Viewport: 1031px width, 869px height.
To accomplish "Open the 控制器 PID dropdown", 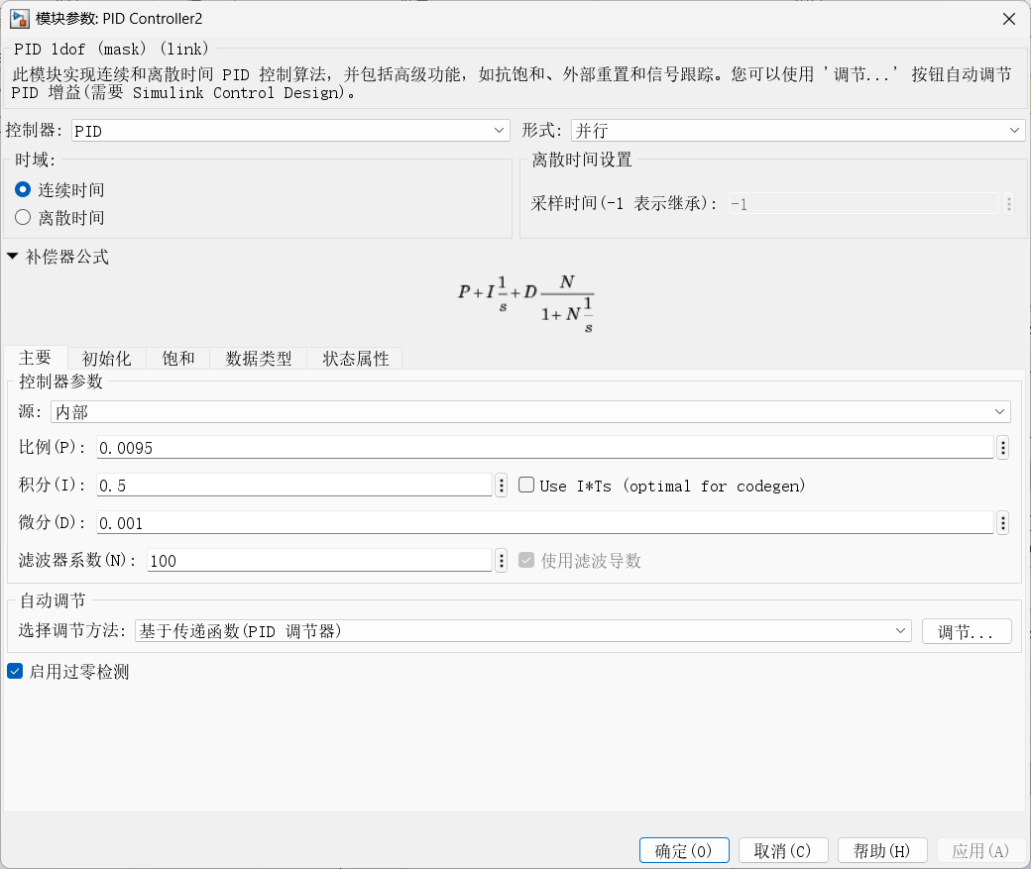I will [289, 131].
